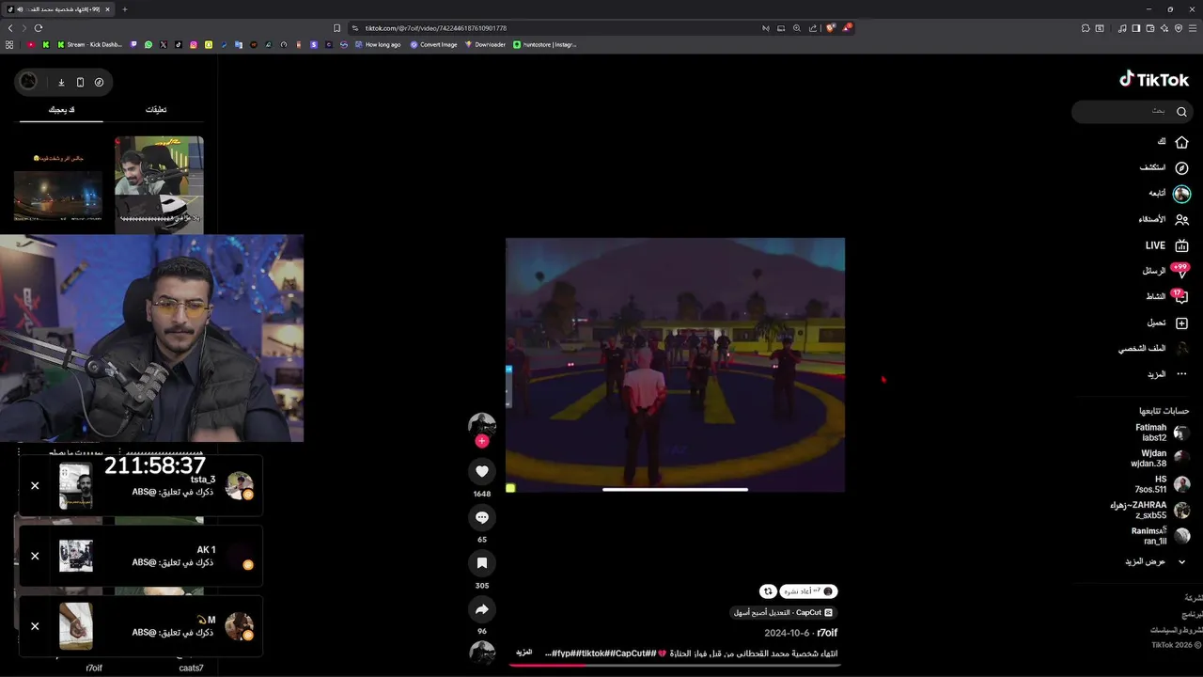Open the r7oif author name link
Image resolution: width=1203 pixels, height=677 pixels.
827,633
